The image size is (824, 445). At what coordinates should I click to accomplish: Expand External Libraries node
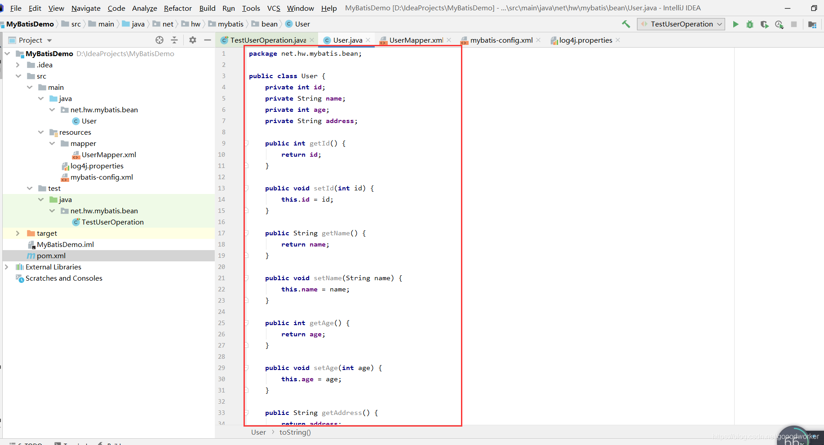[7, 267]
